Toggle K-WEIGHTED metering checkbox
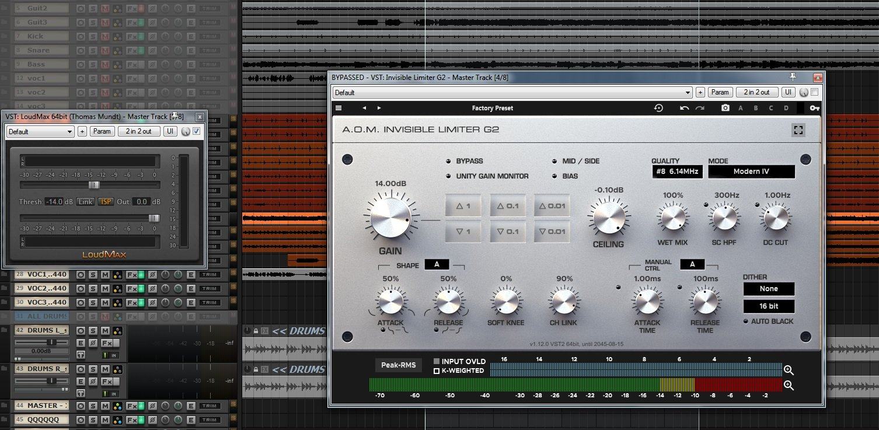 pyautogui.click(x=437, y=371)
